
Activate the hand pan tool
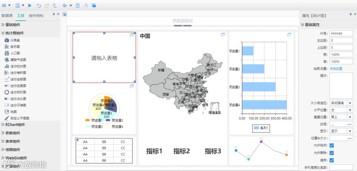coord(86,6)
